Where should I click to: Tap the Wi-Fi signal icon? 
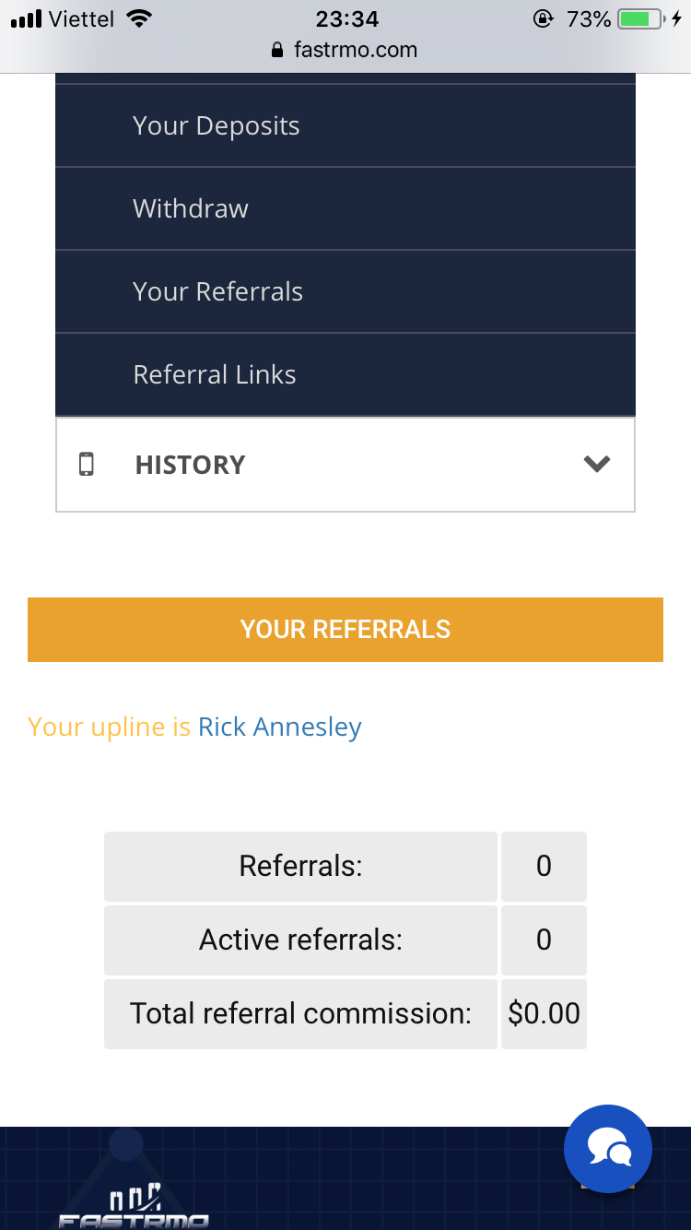click(139, 18)
